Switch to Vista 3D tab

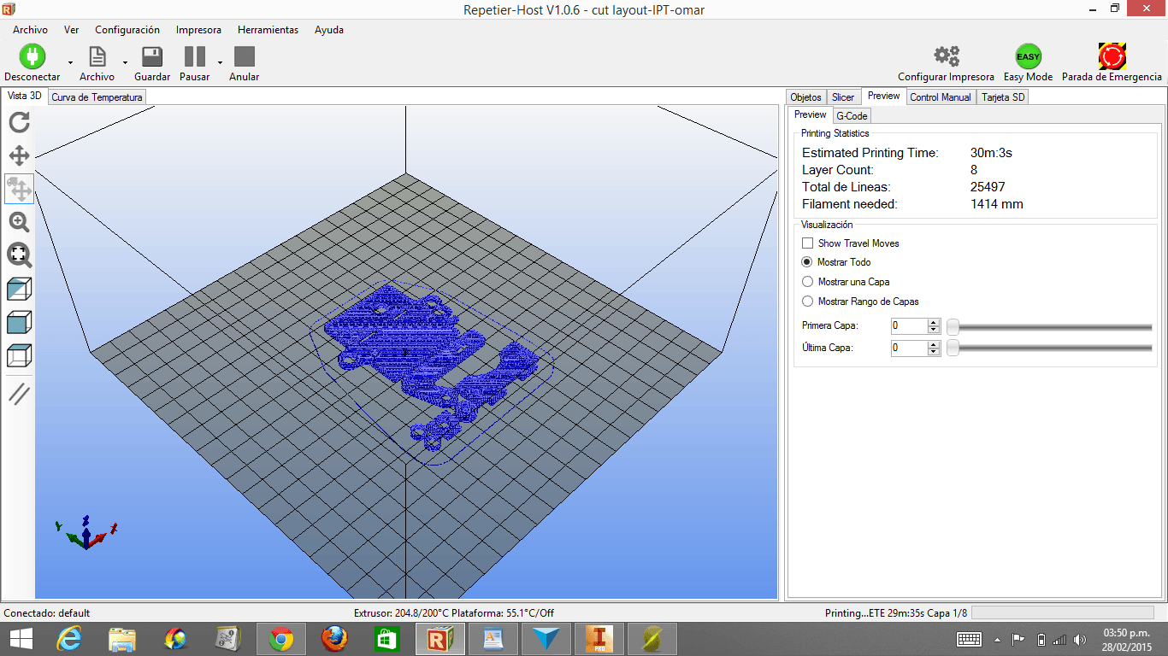click(24, 96)
